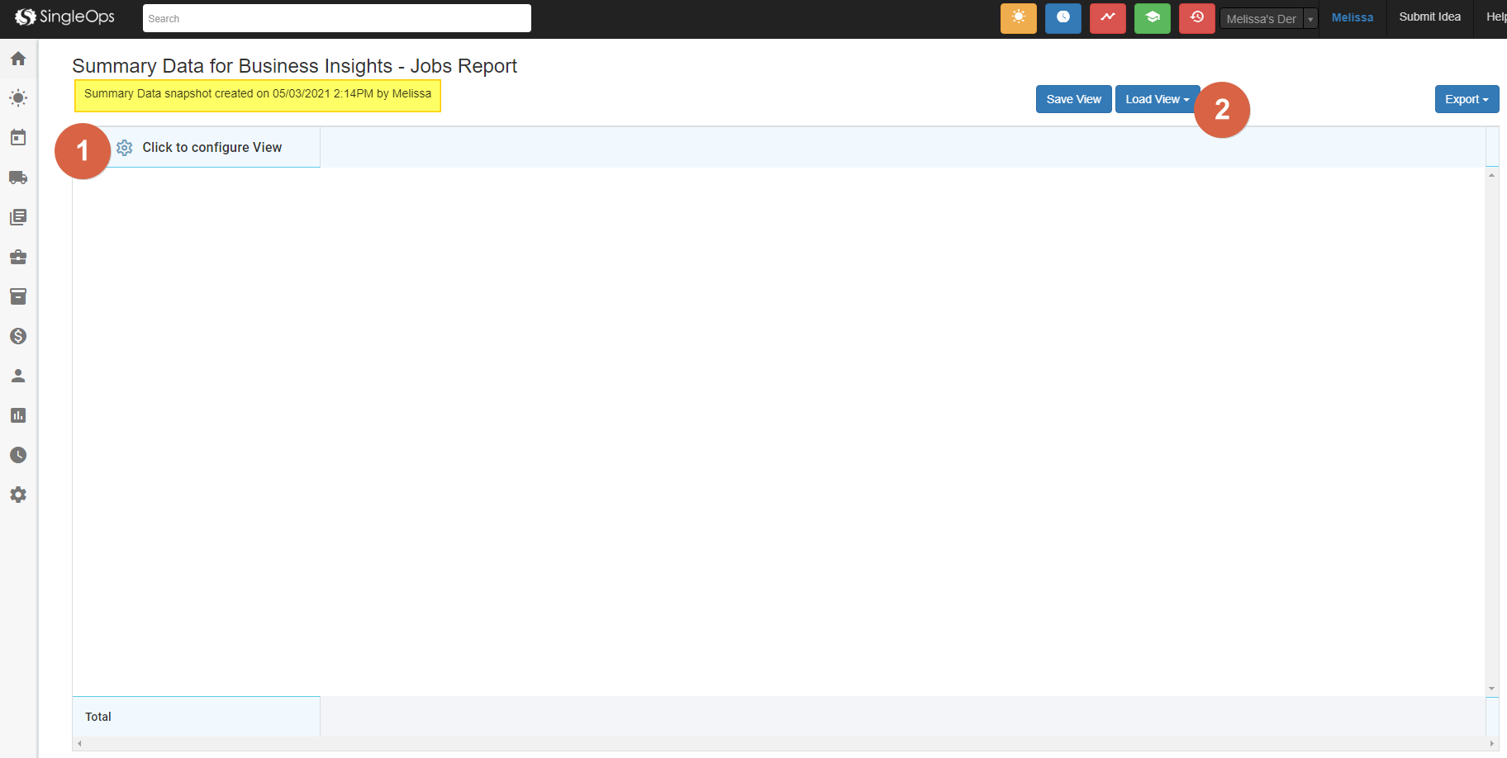Open the Export dropdown menu

[x=1466, y=99]
